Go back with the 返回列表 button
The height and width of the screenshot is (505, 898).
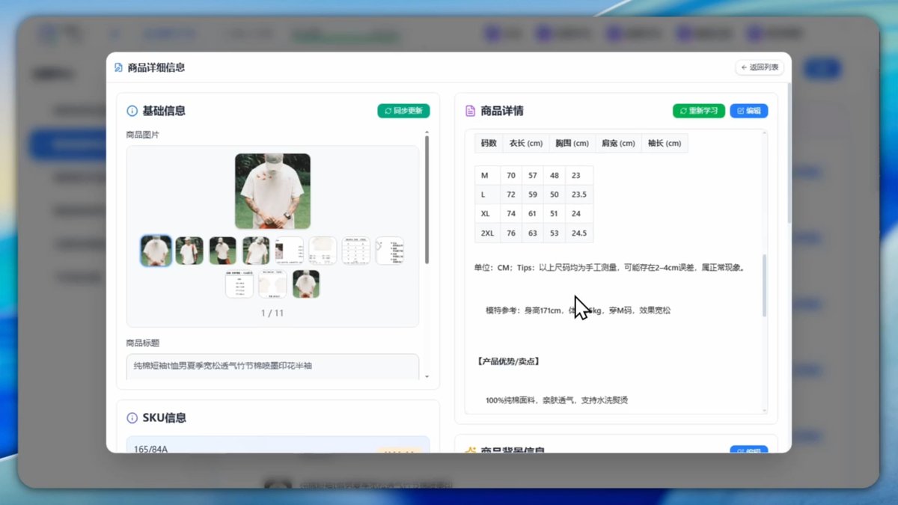coord(760,67)
